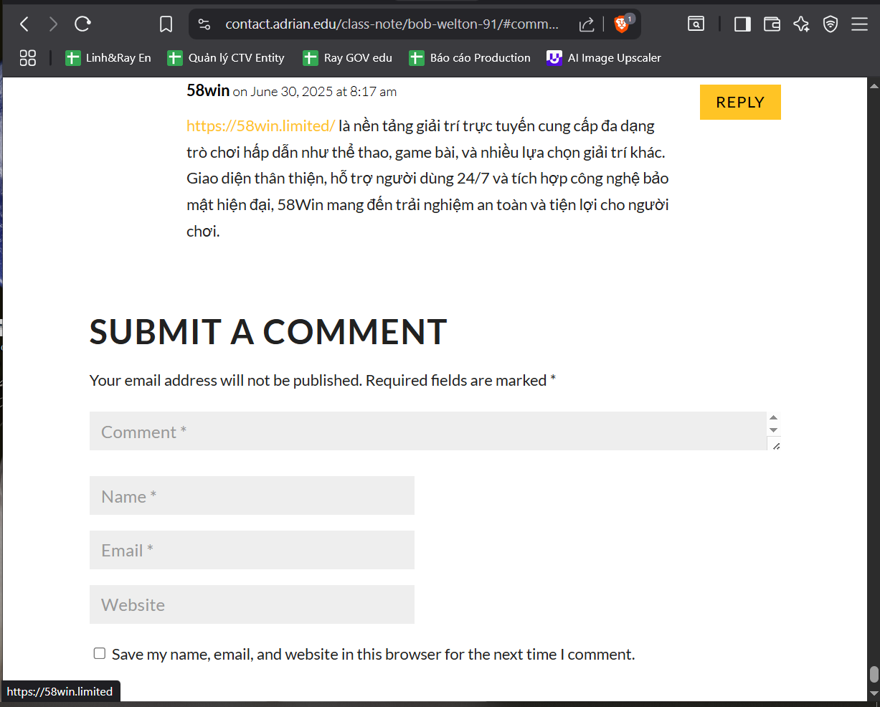880x707 pixels.
Task: Go back to the previous page
Action: click(x=24, y=24)
